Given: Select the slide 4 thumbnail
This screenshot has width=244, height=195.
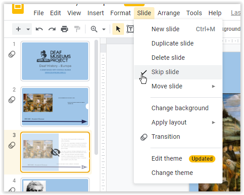Looking at the screenshot, I should 55,185.
